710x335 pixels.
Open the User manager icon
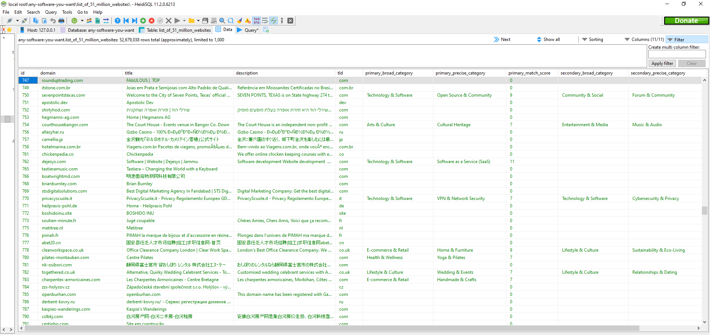coord(89,21)
